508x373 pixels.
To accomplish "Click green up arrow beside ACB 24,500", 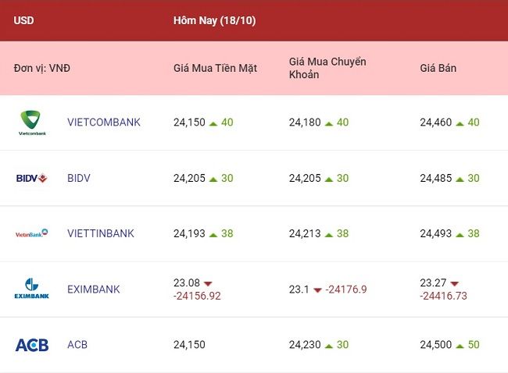I will (460, 346).
